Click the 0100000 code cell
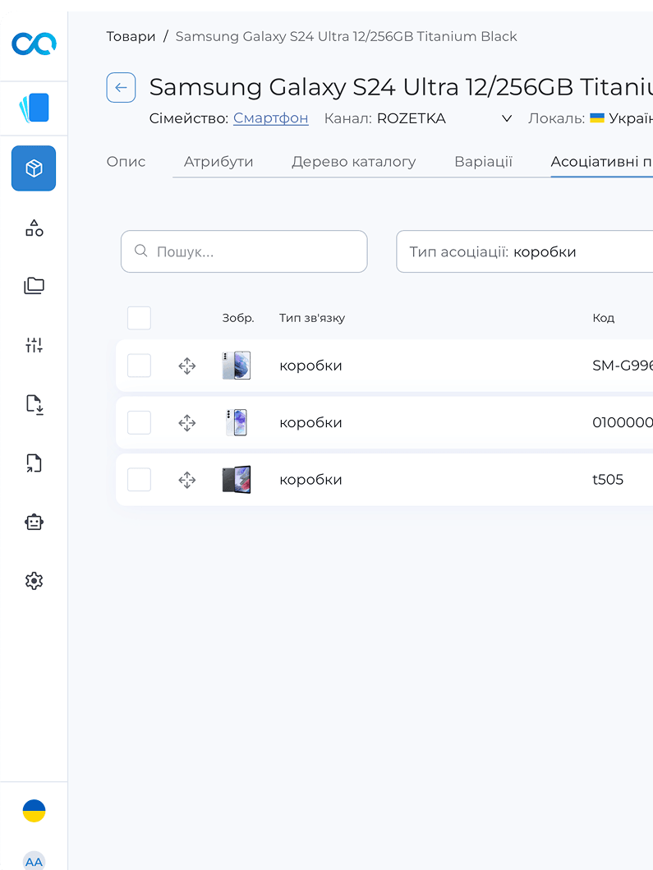Viewport: 653px width, 870px height. 623,423
